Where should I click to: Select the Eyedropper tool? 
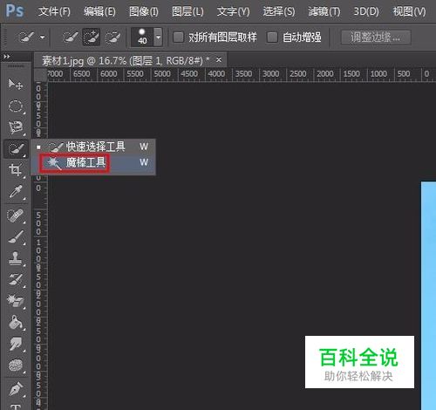[x=16, y=192]
